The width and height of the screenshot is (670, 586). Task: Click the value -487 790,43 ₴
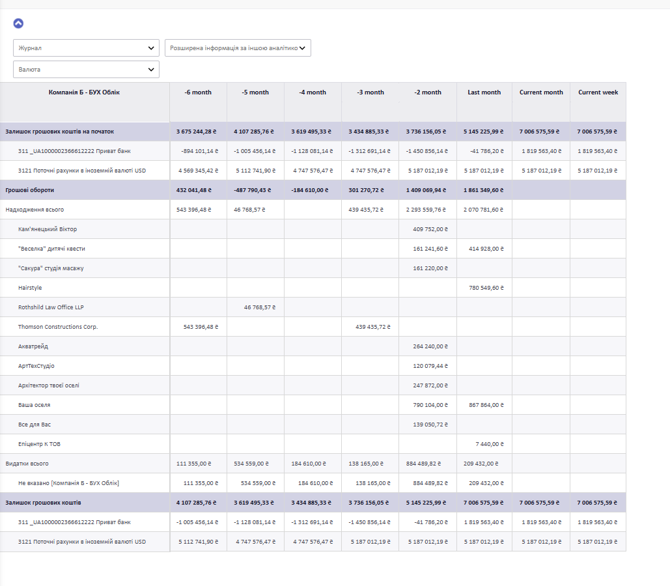point(252,190)
